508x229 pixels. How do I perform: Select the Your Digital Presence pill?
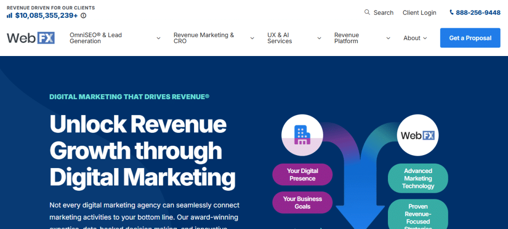tap(302, 174)
